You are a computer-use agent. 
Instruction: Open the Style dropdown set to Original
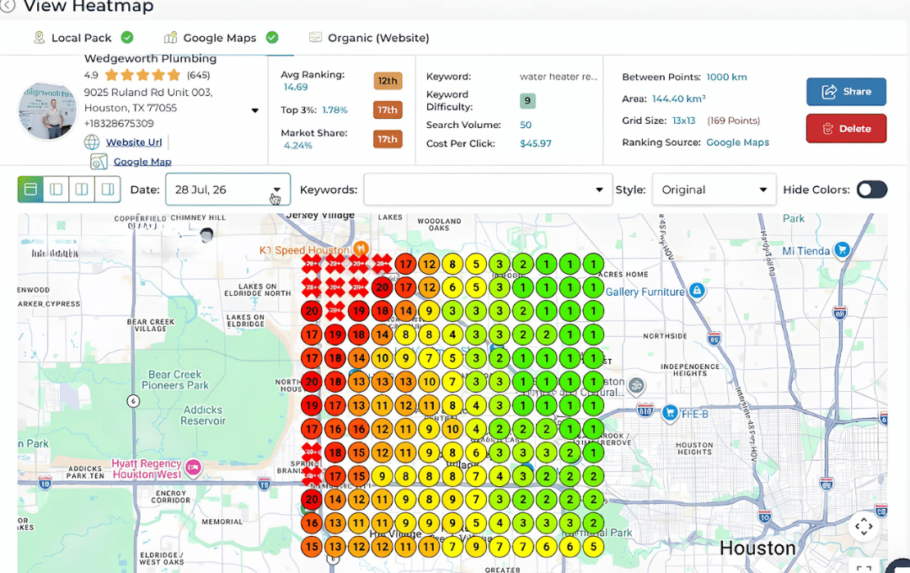[714, 190]
